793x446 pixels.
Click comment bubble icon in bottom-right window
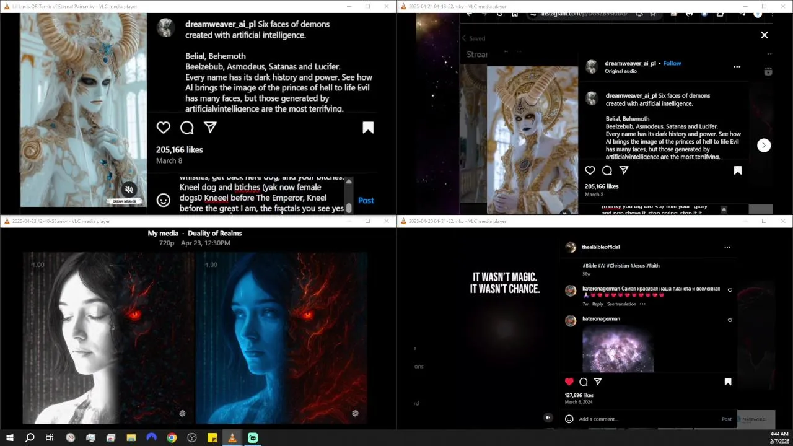point(584,382)
